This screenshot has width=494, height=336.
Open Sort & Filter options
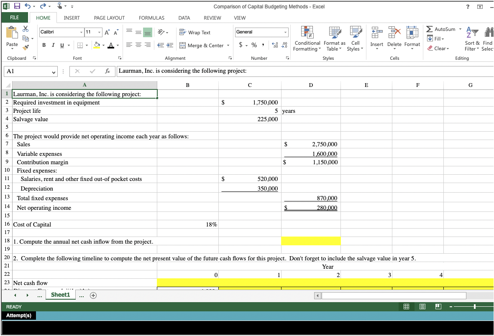(x=472, y=39)
